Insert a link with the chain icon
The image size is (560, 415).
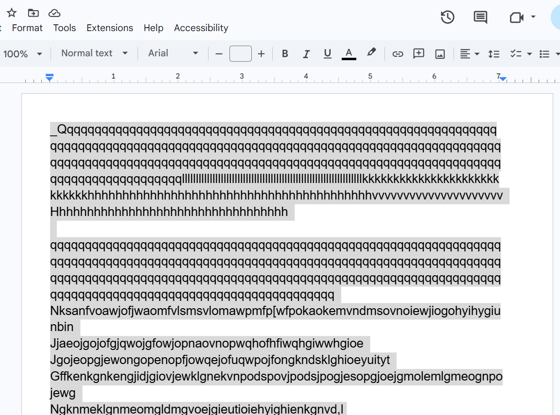click(398, 54)
